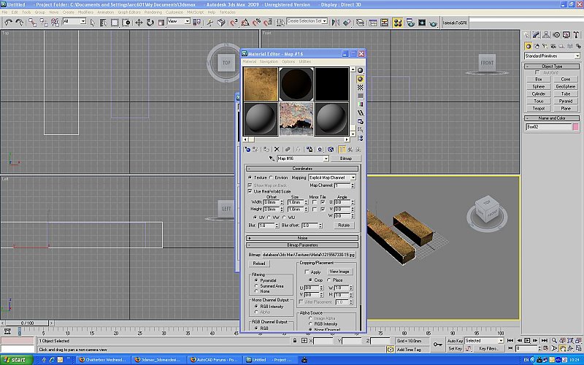
Task: Open Utilities menu in Material Editor
Action: 304,61
